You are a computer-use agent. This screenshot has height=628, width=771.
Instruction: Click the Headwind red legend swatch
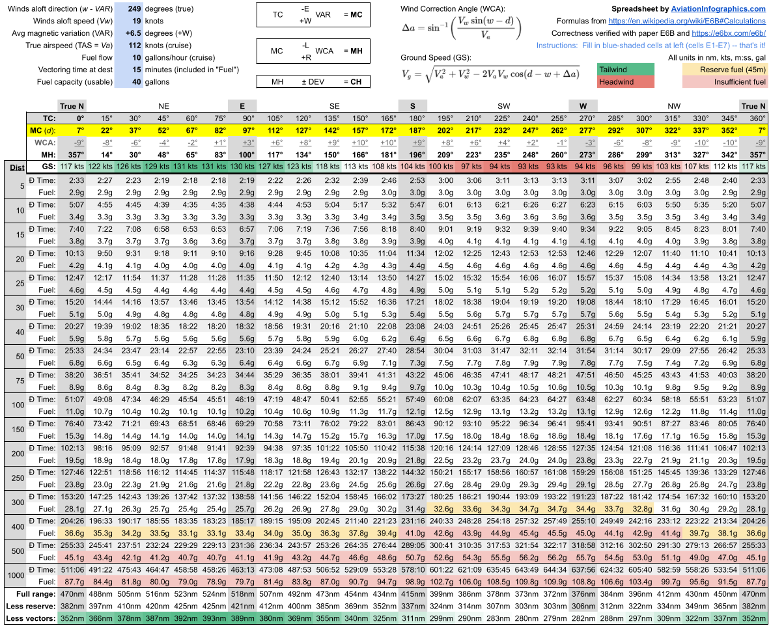[x=626, y=82]
